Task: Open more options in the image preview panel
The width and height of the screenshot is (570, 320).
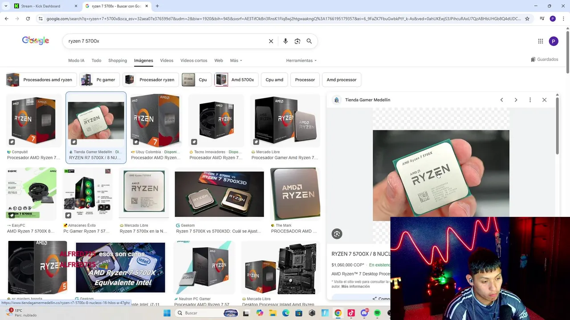Action: pos(530,100)
